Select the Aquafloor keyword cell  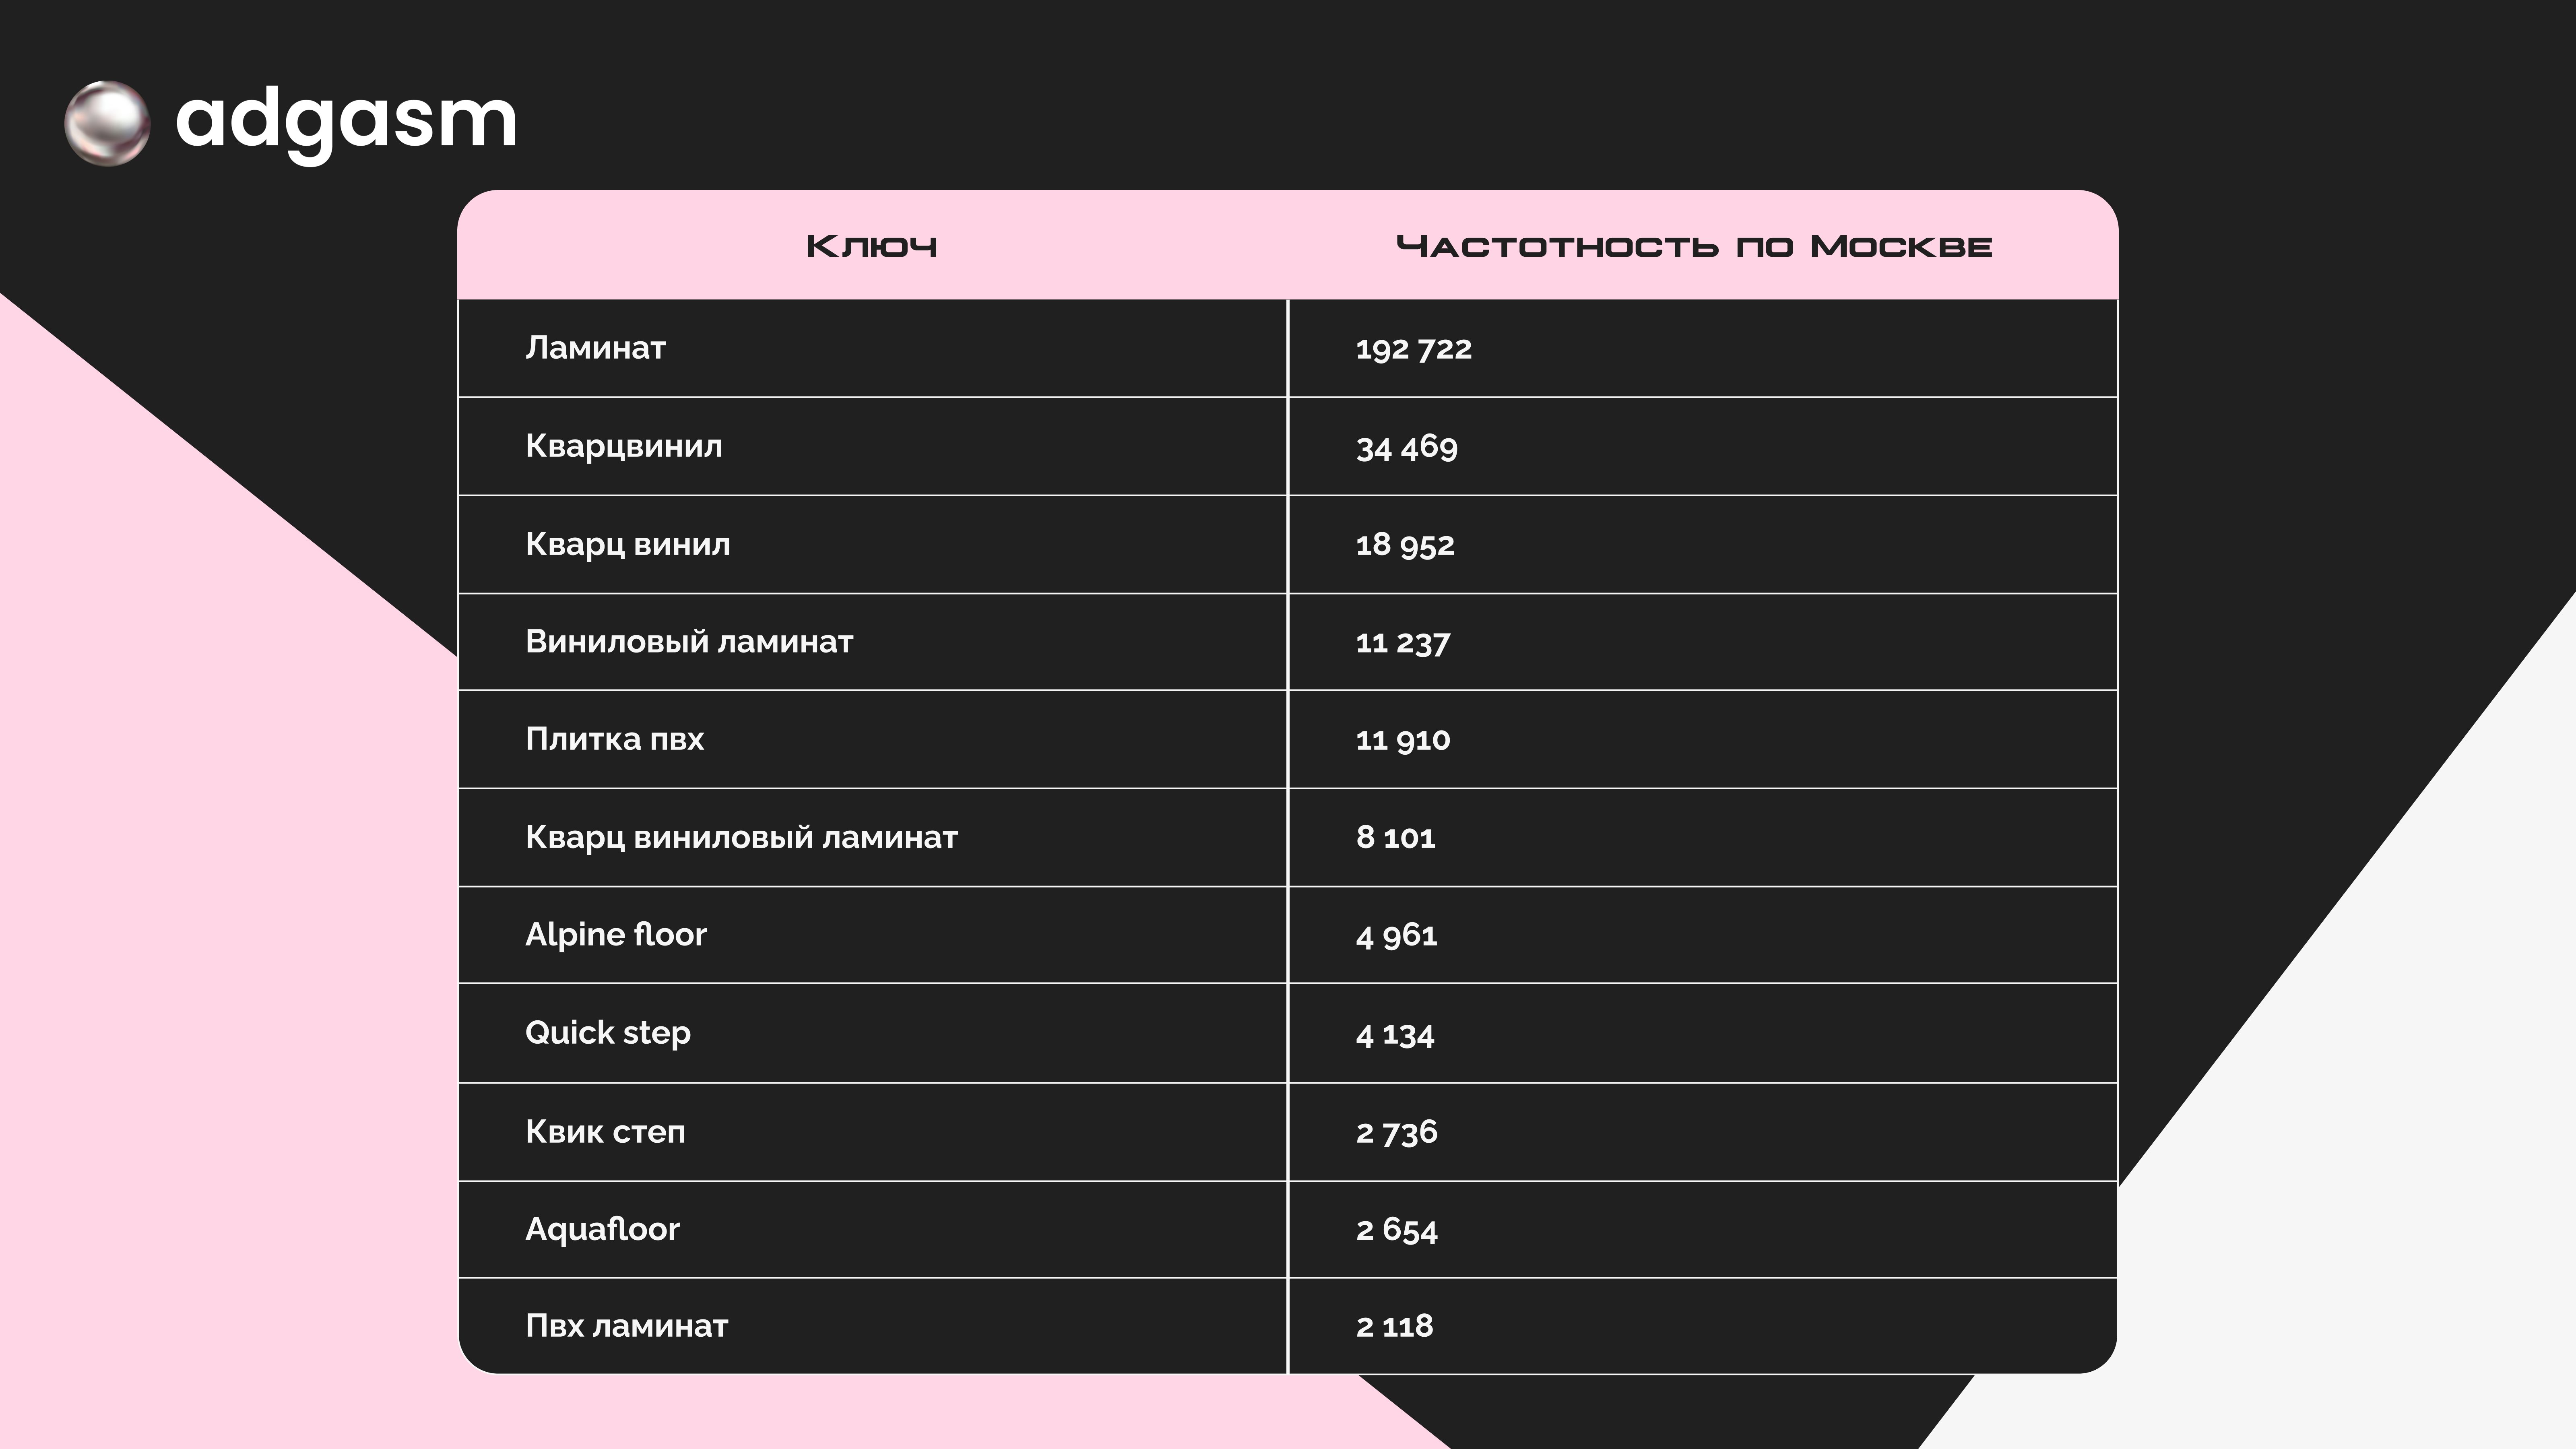point(602,1229)
